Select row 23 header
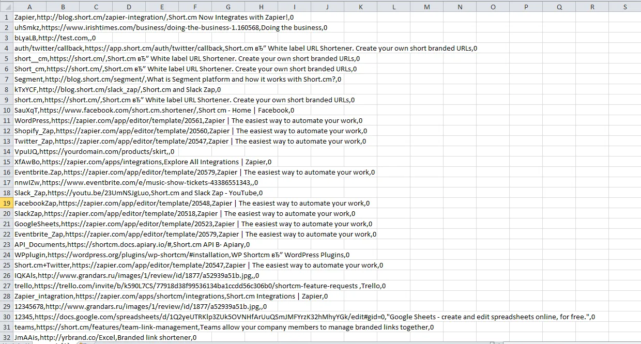The height and width of the screenshot is (344, 641). coord(6,244)
